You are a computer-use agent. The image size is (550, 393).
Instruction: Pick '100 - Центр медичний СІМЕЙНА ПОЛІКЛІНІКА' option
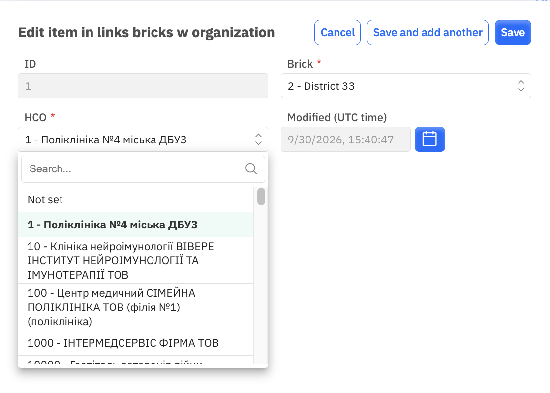click(136, 307)
